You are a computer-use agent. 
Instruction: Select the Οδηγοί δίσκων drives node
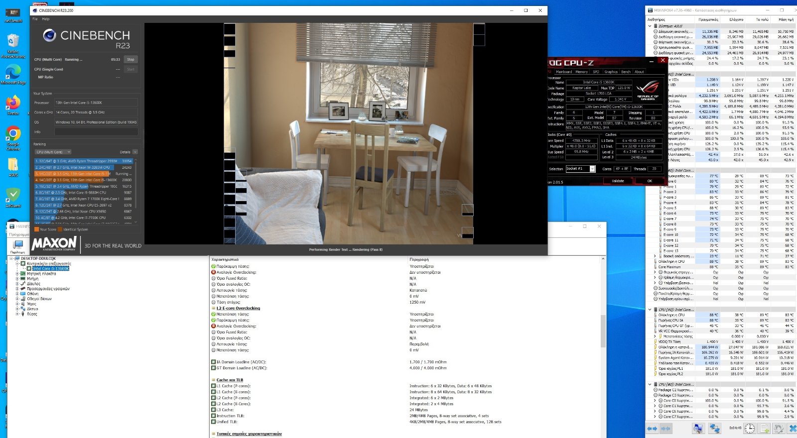[39, 299]
